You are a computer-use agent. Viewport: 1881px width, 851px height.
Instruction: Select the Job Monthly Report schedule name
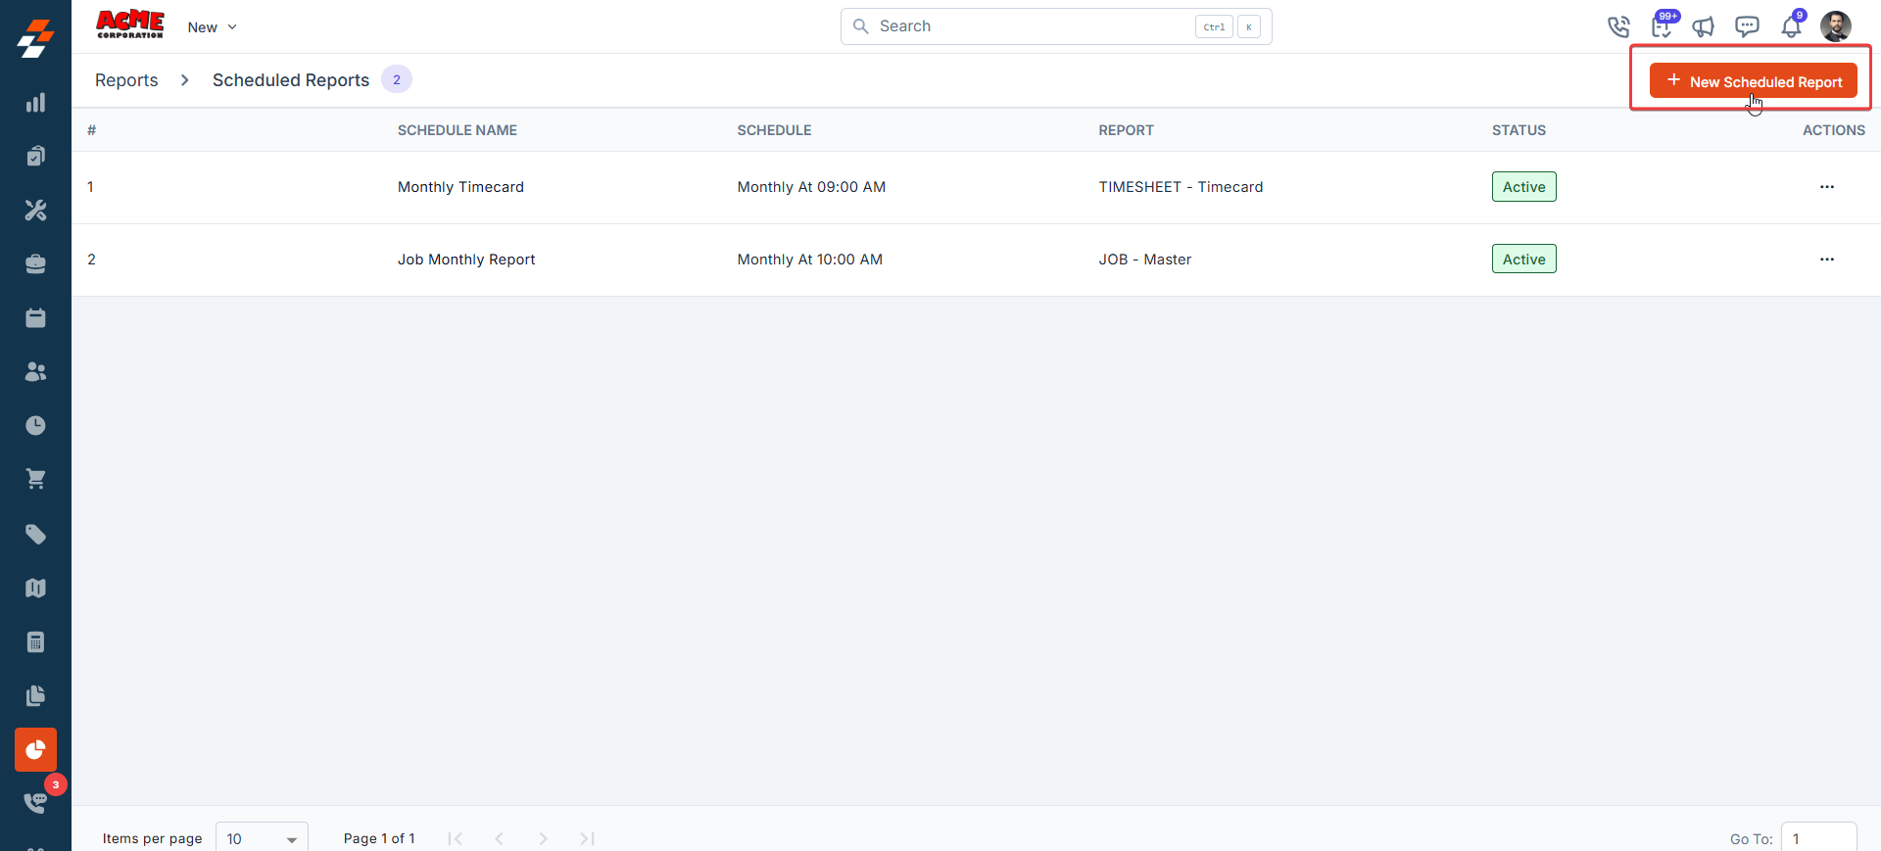tap(466, 260)
